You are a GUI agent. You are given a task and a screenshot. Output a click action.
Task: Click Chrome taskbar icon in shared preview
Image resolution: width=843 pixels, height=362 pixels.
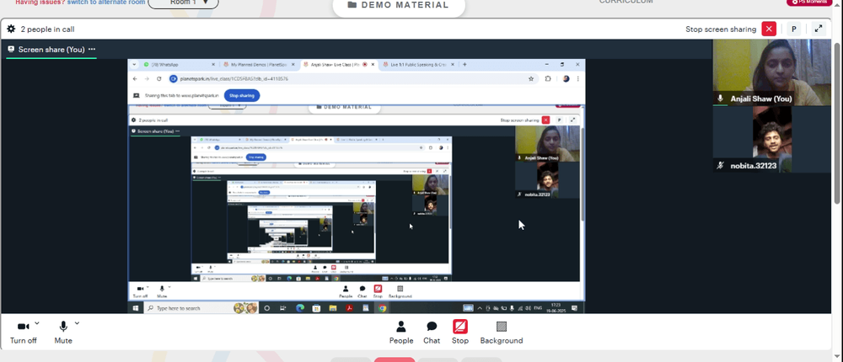coord(382,308)
